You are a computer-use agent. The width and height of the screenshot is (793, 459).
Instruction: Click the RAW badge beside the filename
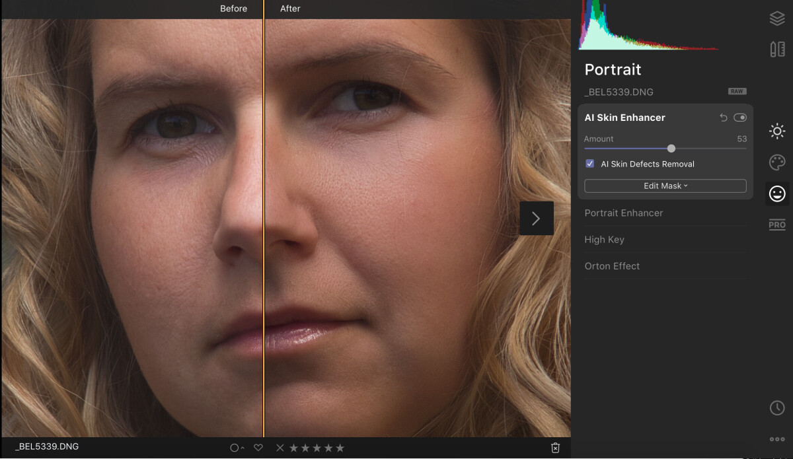point(737,91)
